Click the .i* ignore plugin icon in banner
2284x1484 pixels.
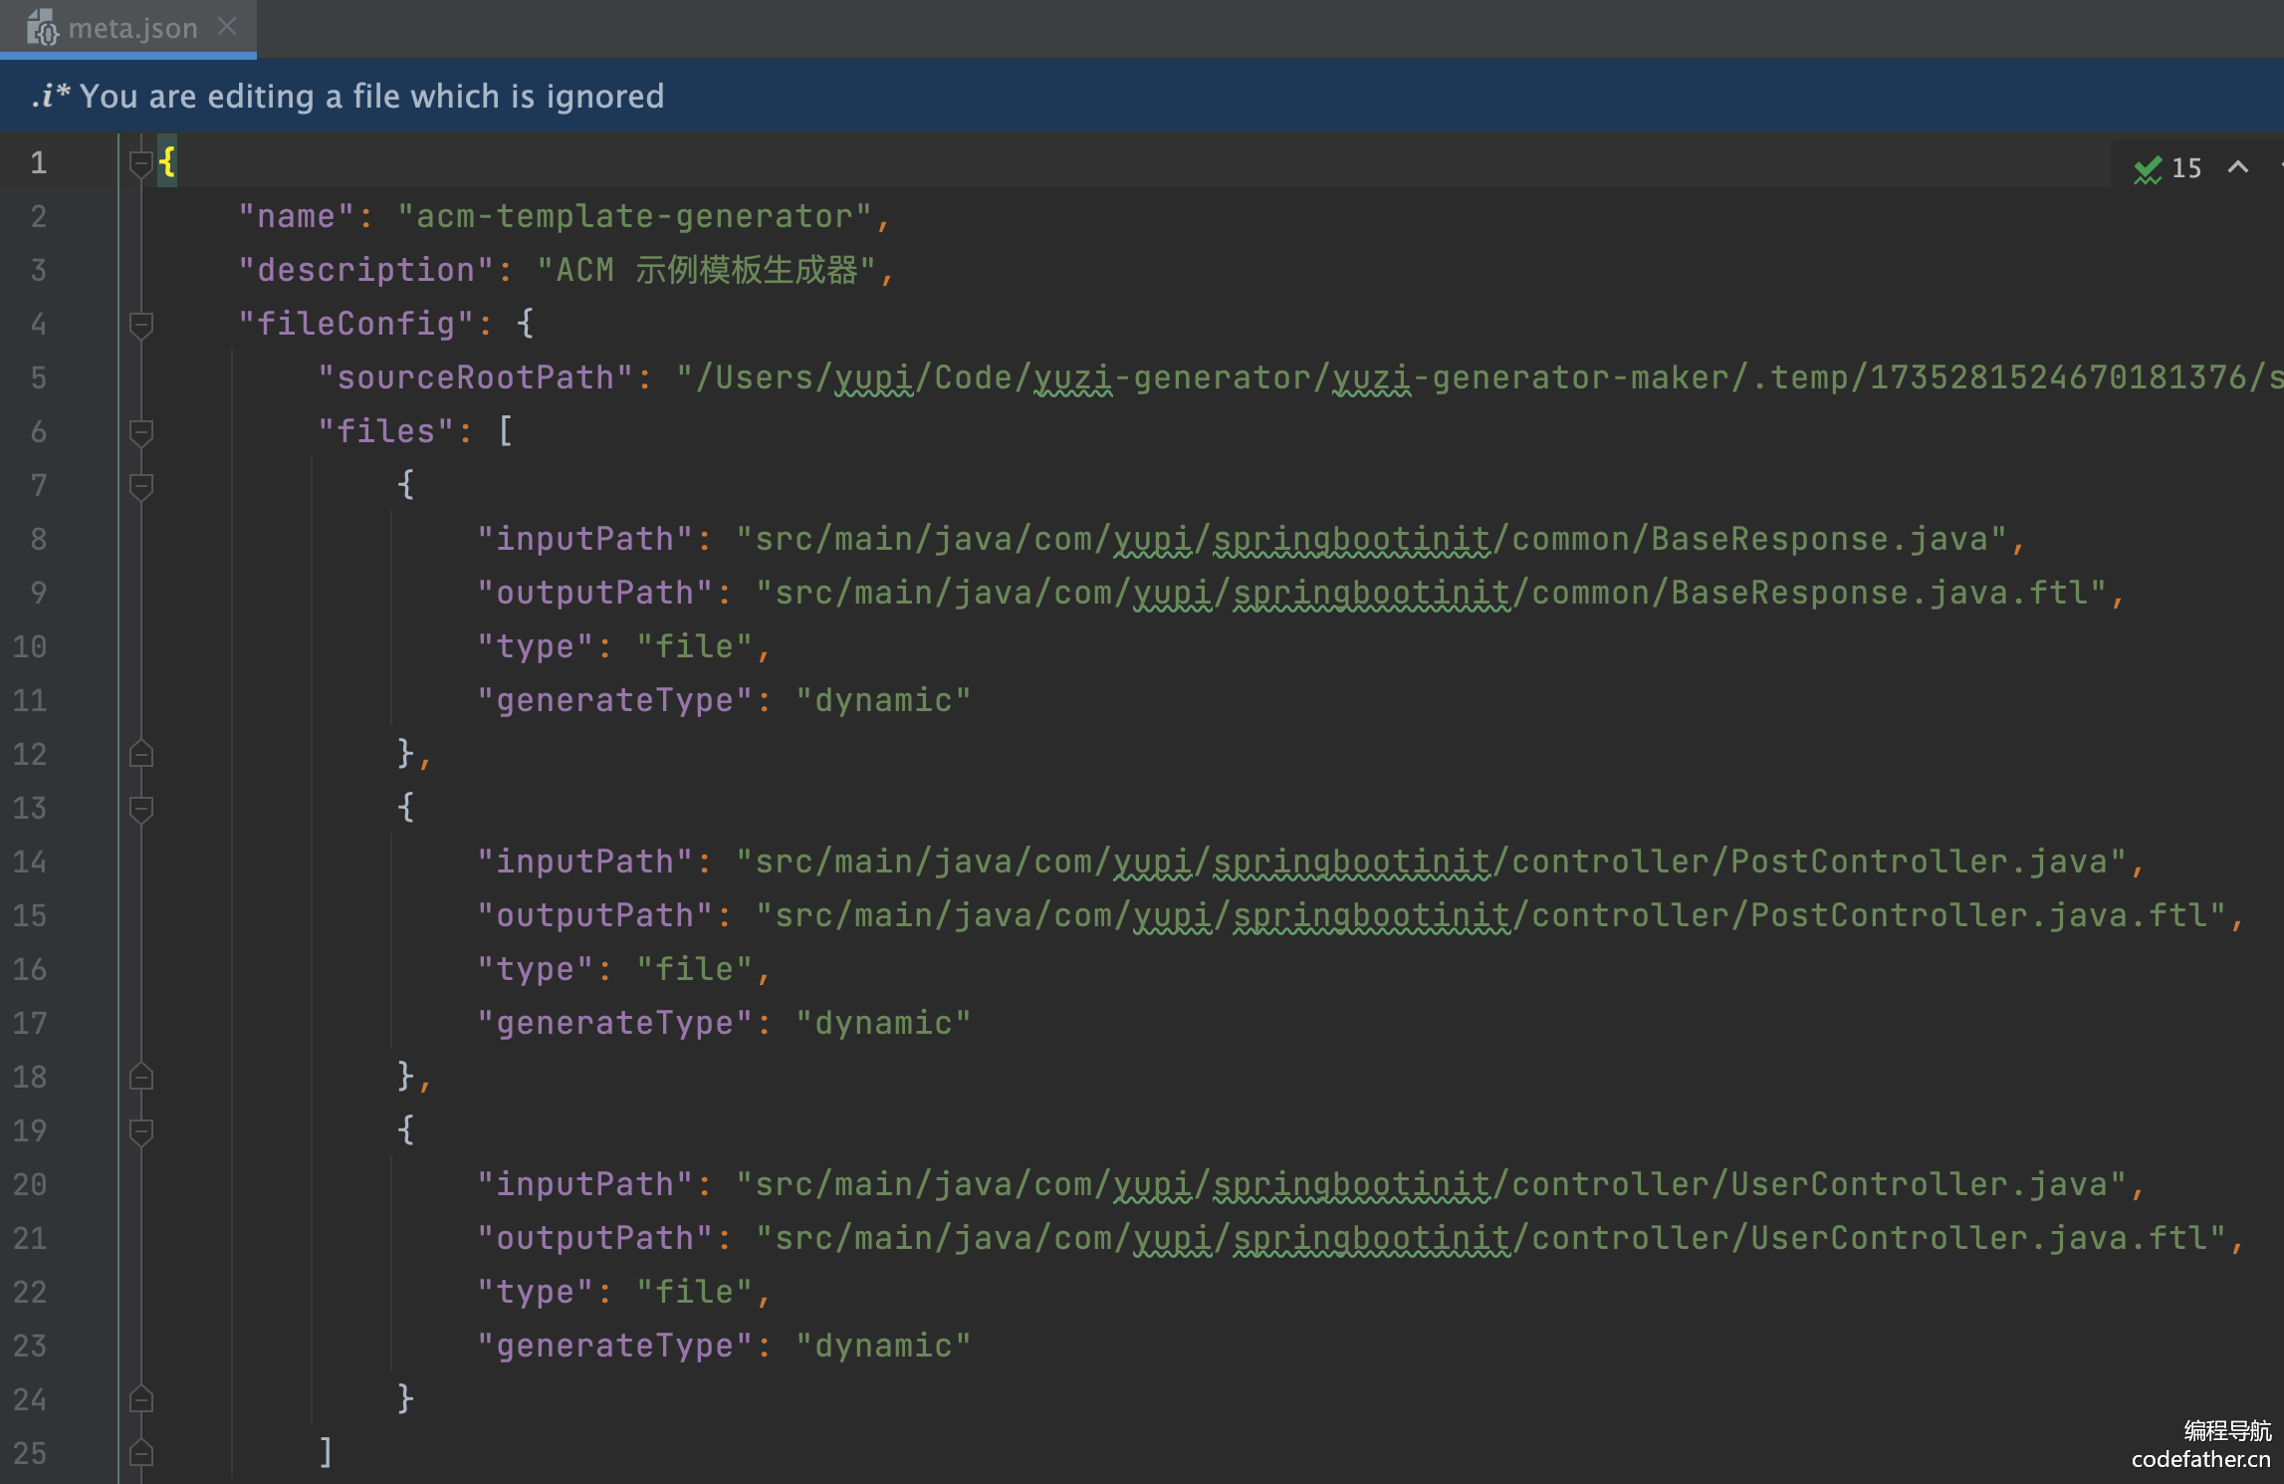(50, 97)
